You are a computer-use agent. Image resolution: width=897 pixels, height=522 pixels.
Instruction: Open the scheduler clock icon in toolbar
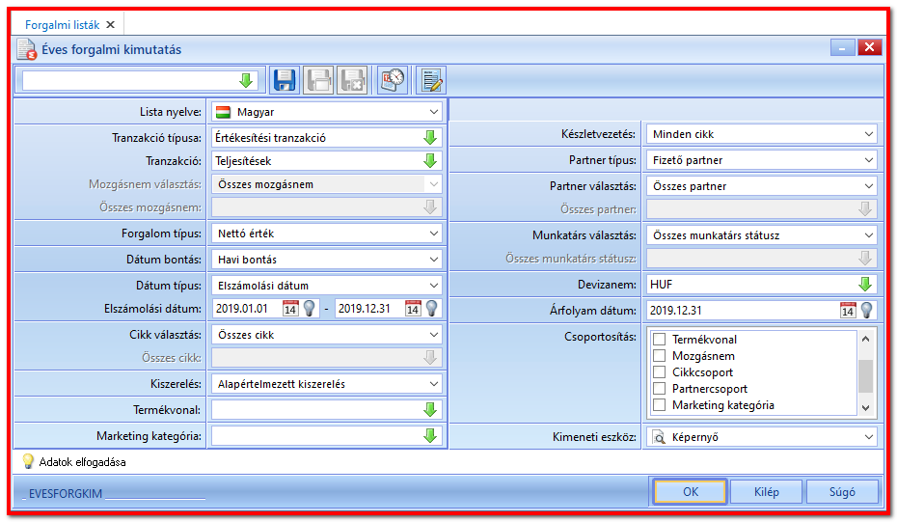pyautogui.click(x=393, y=80)
